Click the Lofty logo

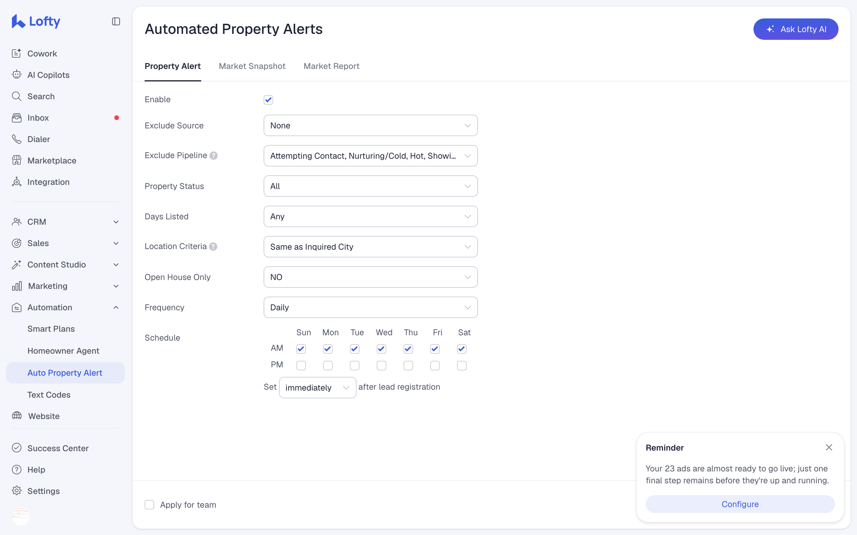[x=36, y=21]
